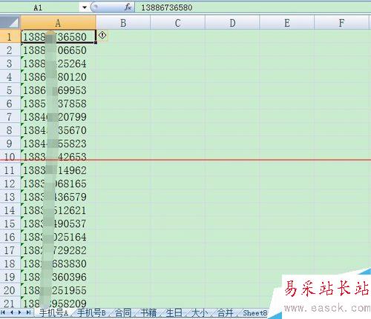This screenshot has width=371, height=319.
Task: Jump to last sheet tab arrow
Action: pos(28,312)
